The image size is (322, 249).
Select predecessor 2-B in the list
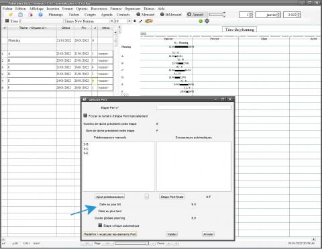pos(86,144)
